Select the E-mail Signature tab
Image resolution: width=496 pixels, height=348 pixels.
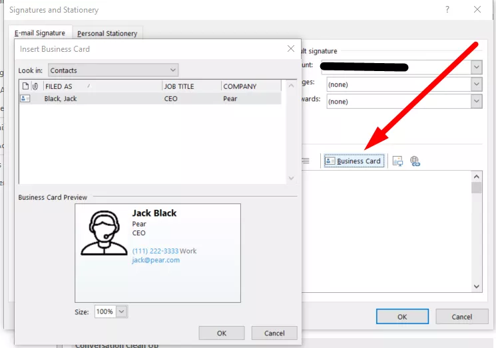tap(40, 33)
